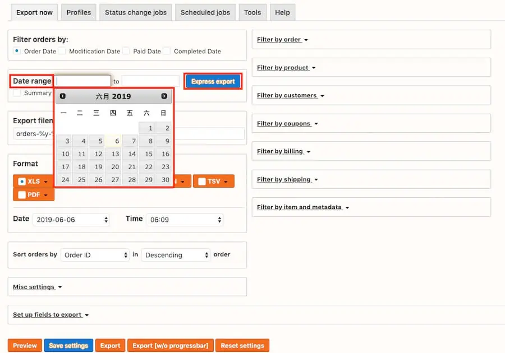Open PDF format options arrow

pyautogui.click(x=46, y=195)
